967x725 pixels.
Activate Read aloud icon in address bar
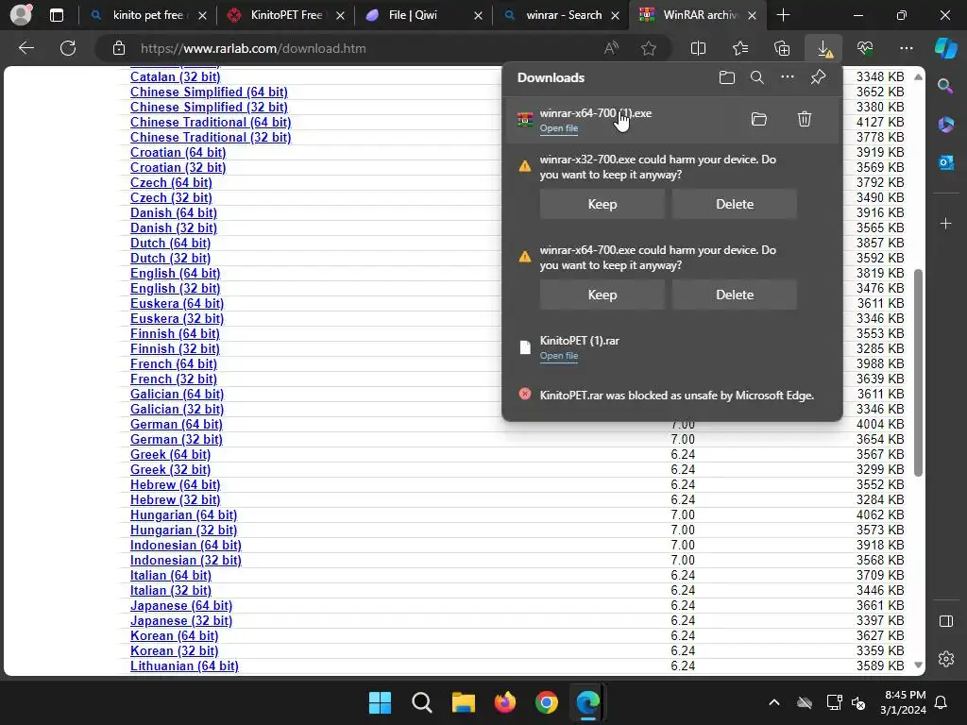tap(611, 48)
